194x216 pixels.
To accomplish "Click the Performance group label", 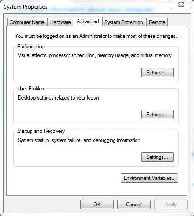I will [x=31, y=47].
